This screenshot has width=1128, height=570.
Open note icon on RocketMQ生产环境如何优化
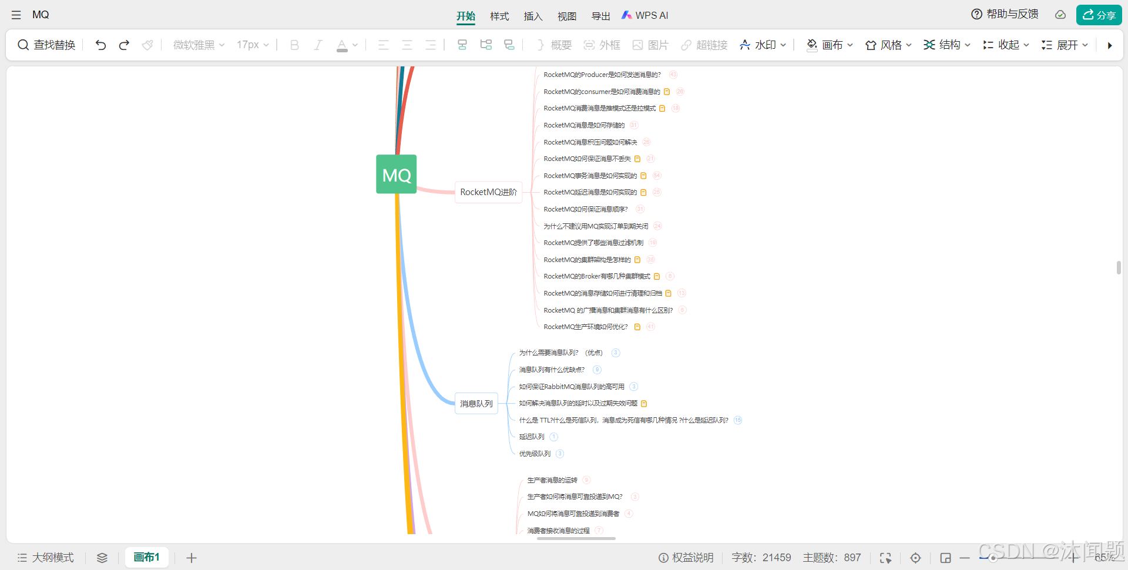coord(637,327)
